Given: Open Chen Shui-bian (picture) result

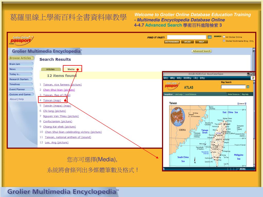Looking at the screenshot, I should pyautogui.click(x=59, y=90).
